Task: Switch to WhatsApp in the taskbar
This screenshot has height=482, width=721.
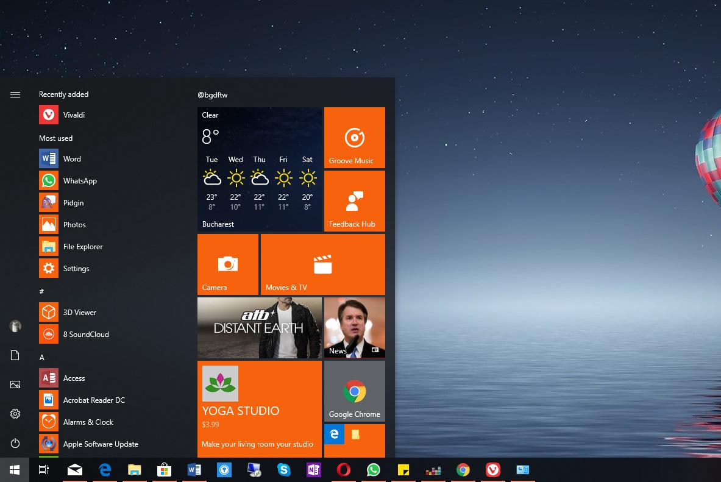Action: point(374,470)
